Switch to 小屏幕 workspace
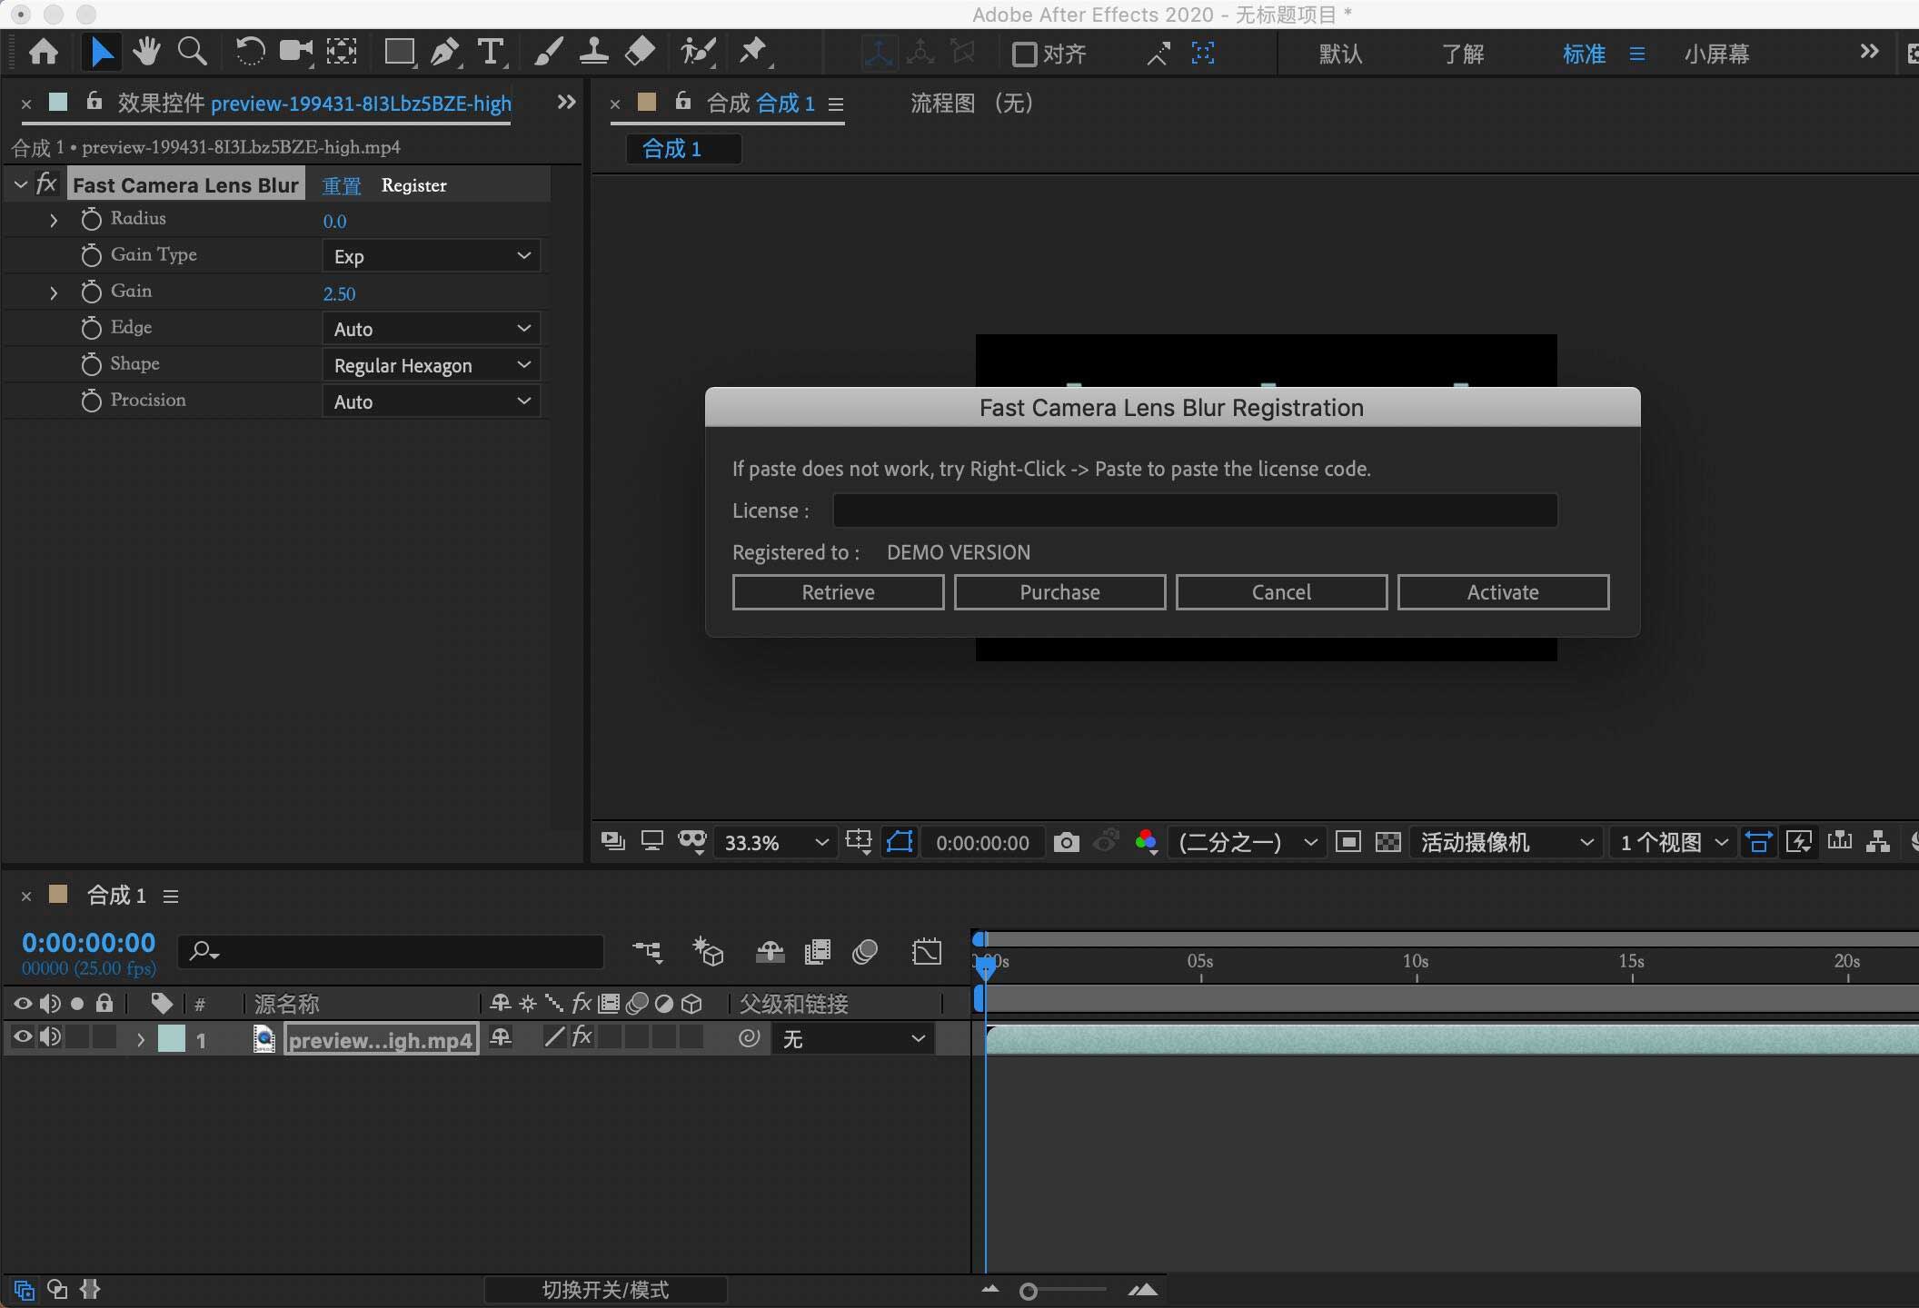This screenshot has height=1308, width=1919. (1716, 54)
